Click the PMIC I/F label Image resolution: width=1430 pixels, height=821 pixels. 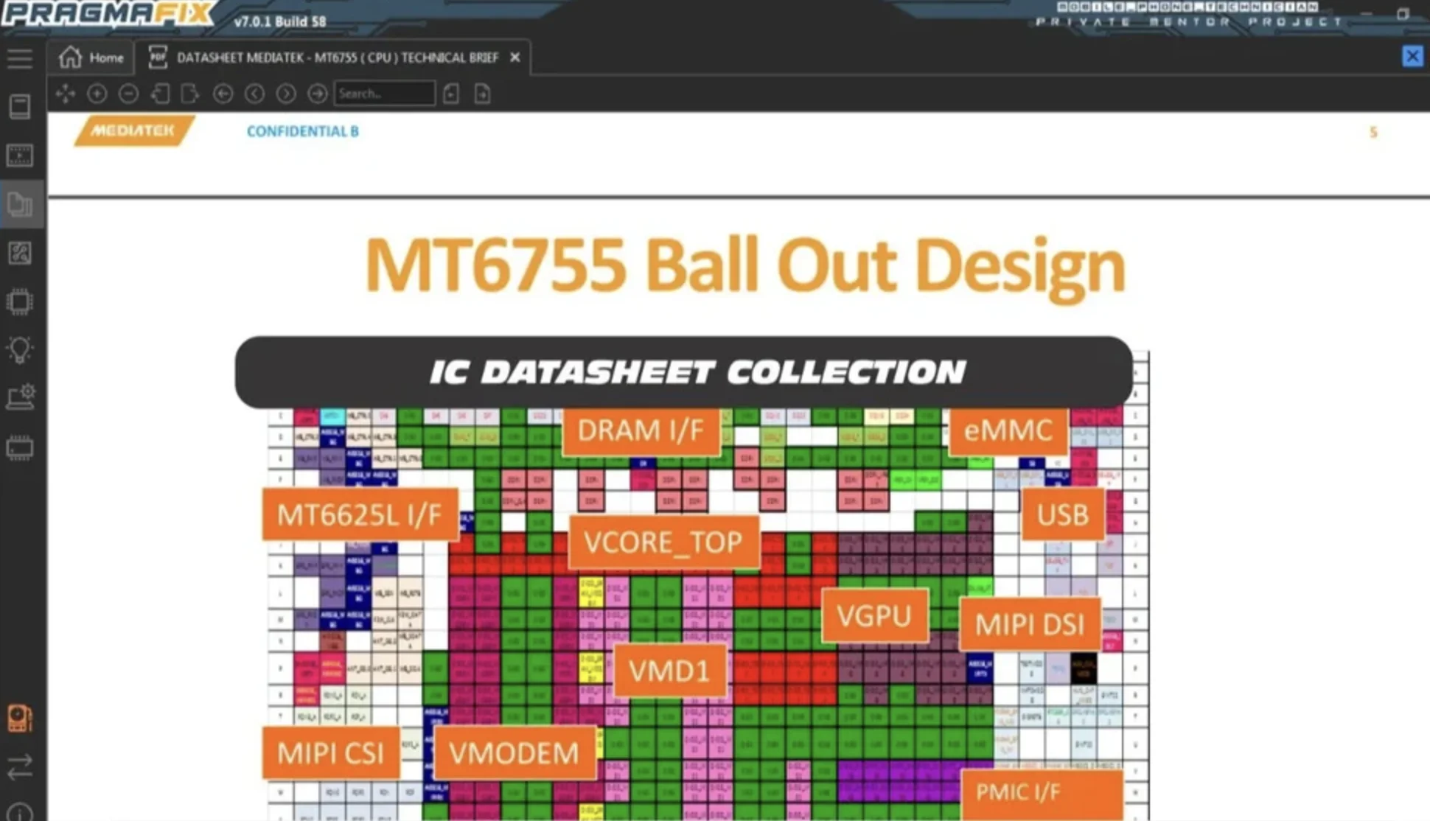coord(1042,794)
